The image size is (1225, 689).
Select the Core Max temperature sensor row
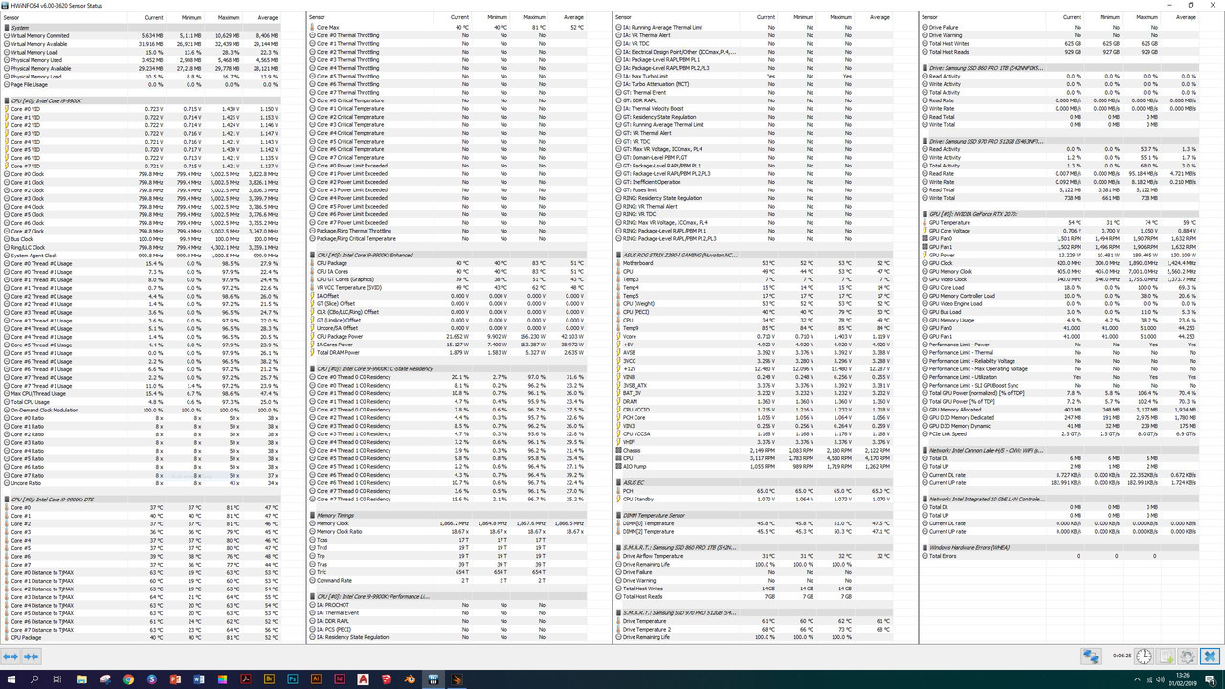[x=345, y=27]
